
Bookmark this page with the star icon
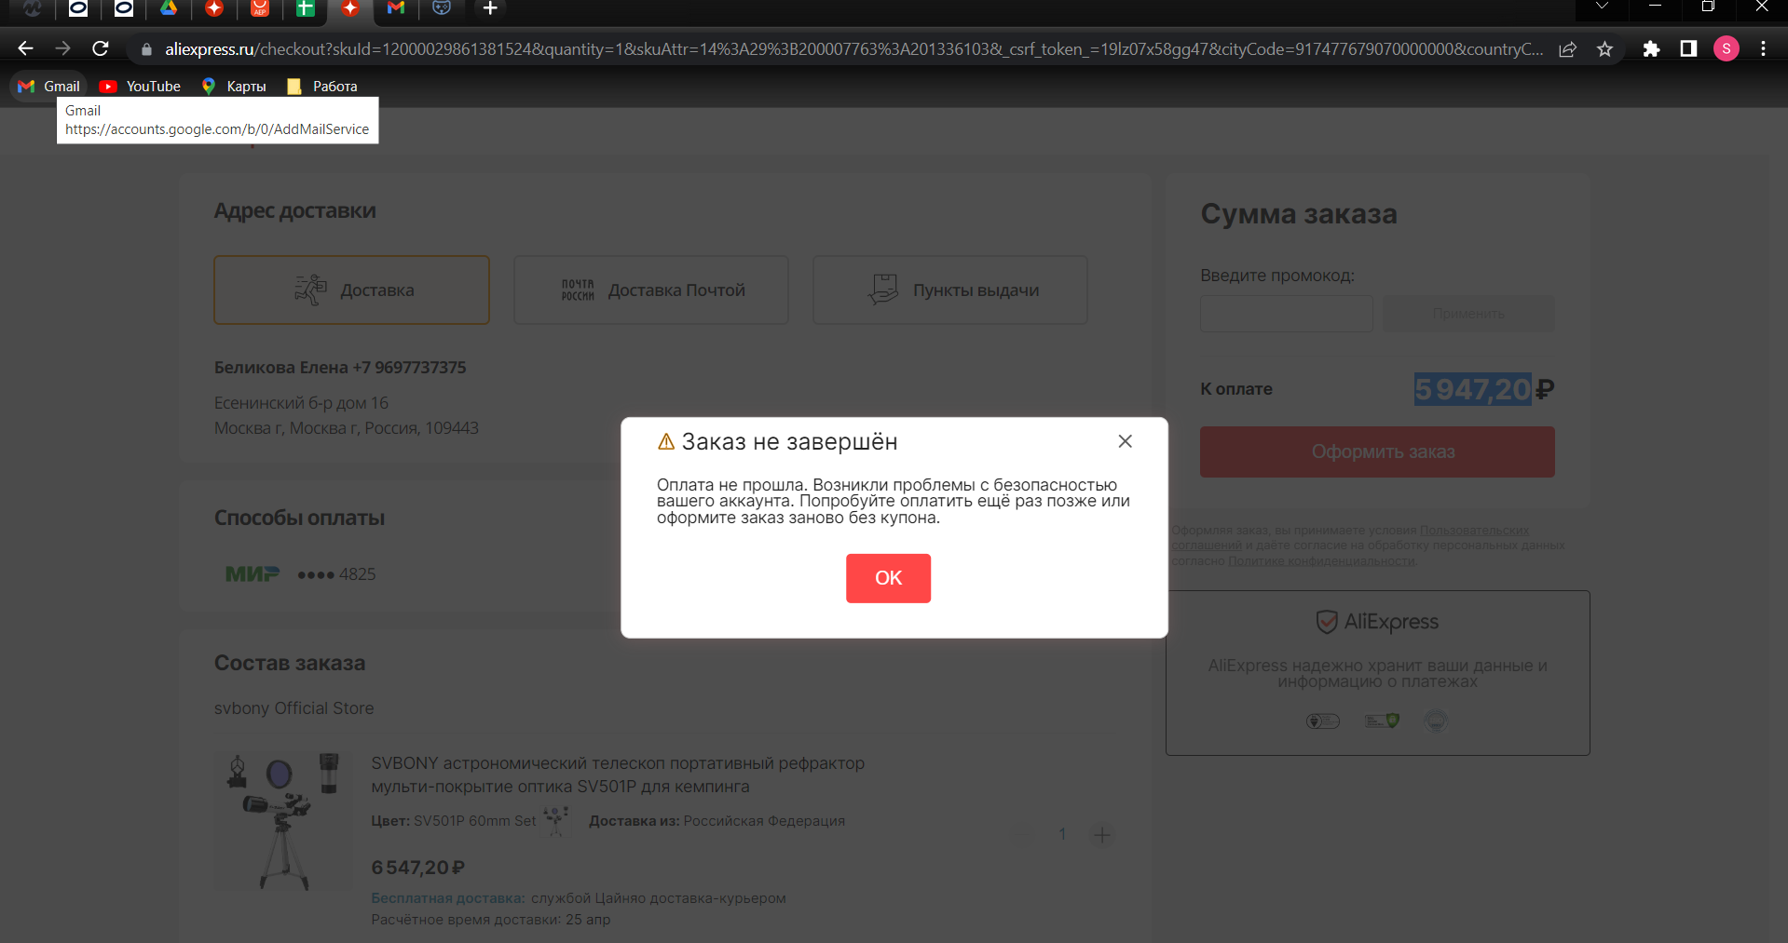[1604, 49]
